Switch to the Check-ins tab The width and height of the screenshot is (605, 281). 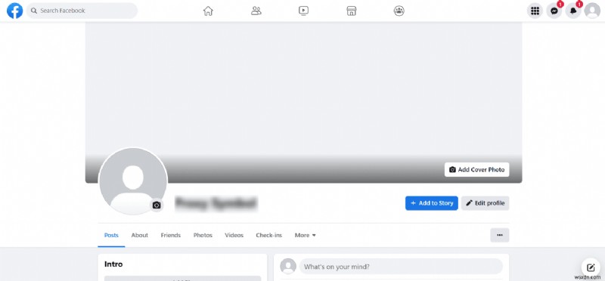pyautogui.click(x=269, y=235)
